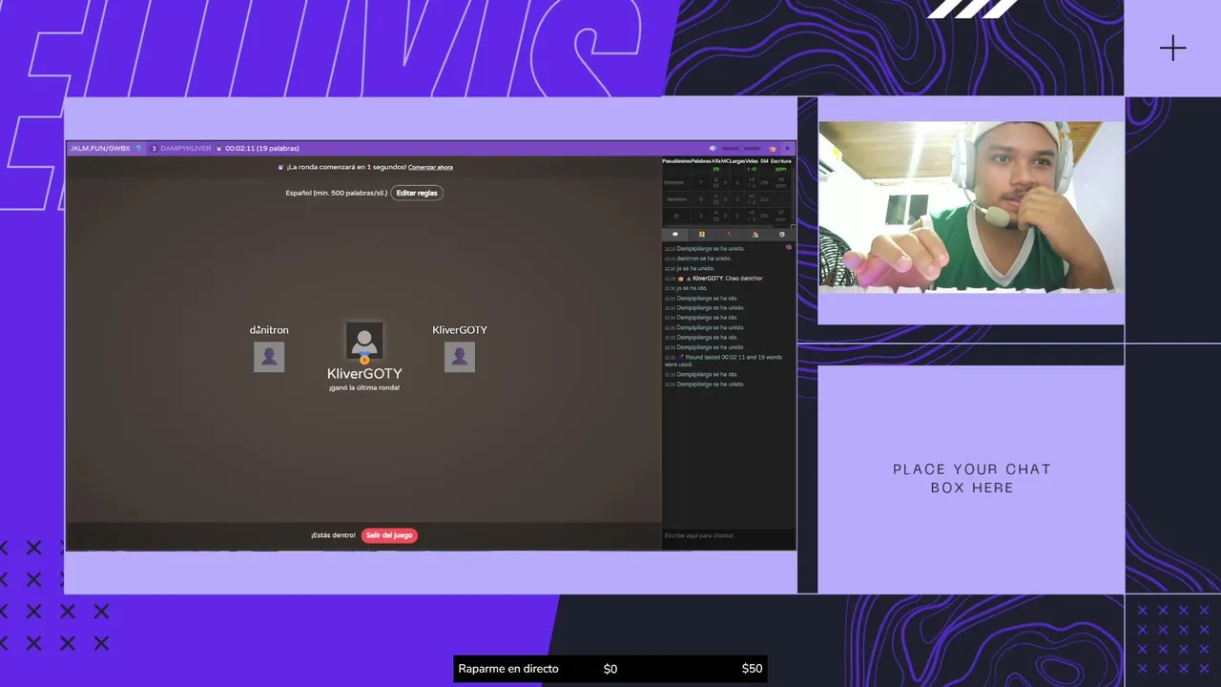
Task: Click the '¡ganó la última ronda!' caption
Action: point(364,387)
